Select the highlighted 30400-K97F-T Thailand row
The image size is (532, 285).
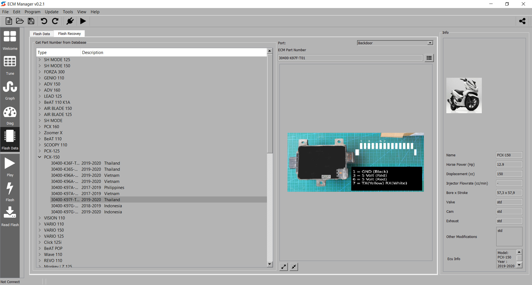(x=158, y=200)
